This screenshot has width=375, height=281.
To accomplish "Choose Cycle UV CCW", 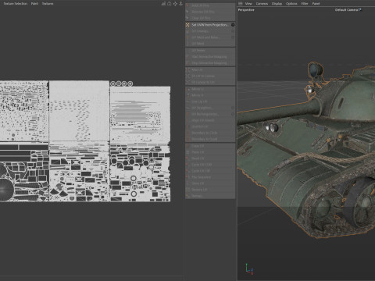I will [210, 165].
